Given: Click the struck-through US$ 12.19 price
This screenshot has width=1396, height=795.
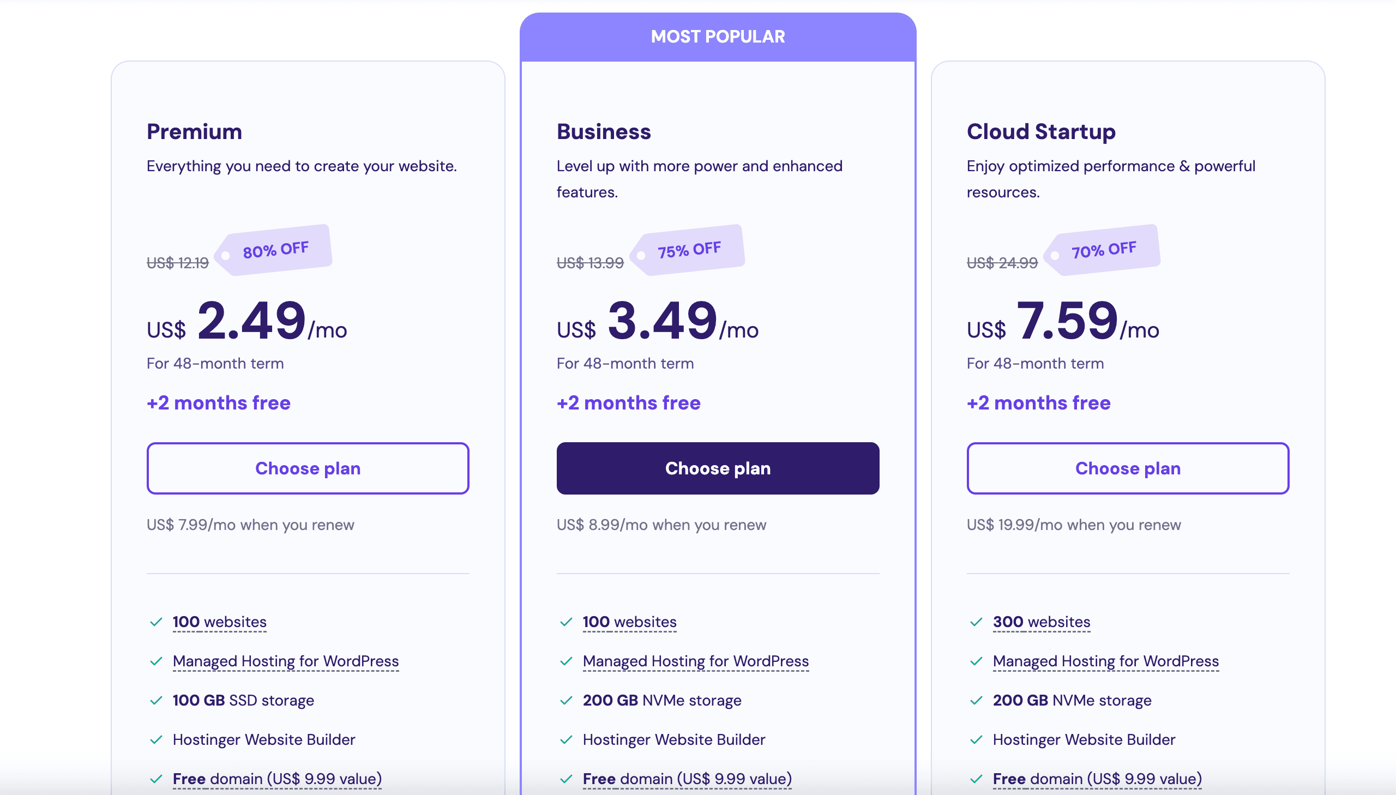Looking at the screenshot, I should click(x=178, y=263).
